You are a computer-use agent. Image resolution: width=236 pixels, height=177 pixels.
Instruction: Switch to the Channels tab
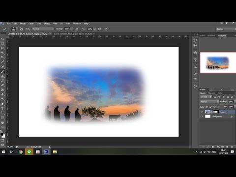pos(211,93)
